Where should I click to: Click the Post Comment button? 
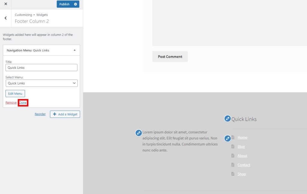[170, 57]
